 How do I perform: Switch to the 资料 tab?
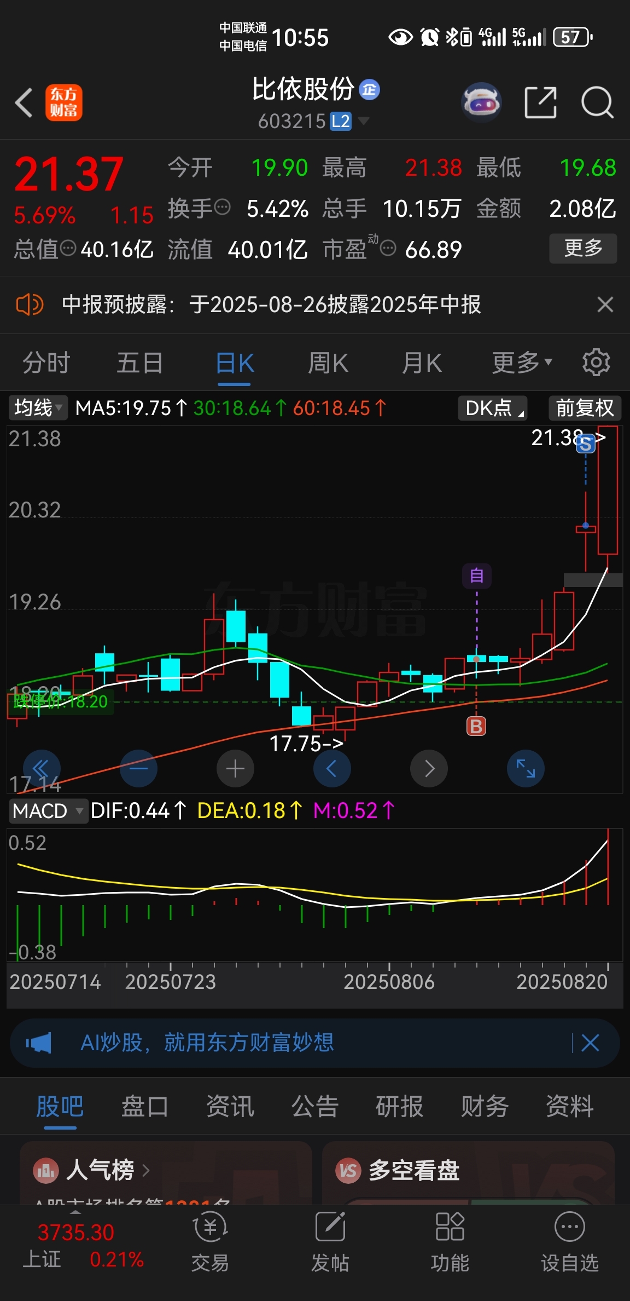point(570,1107)
